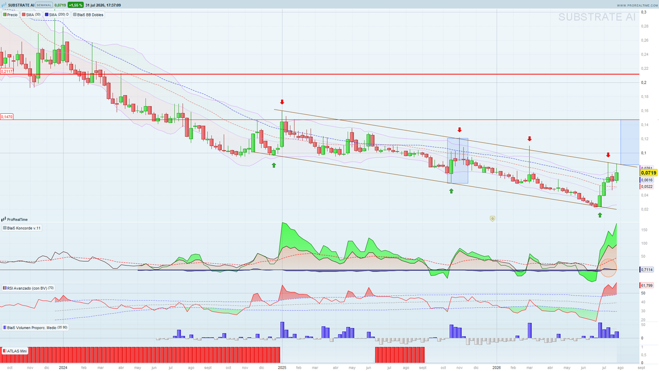Viewport: 659px width, 371px height.
Task: Click the ProRealTime logo above Koncorde panel
Action: coord(15,219)
